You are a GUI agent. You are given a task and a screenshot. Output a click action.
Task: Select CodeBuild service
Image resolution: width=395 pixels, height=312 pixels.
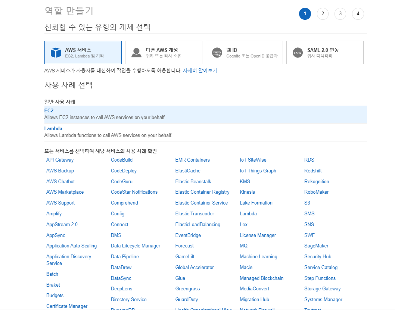[122, 160]
